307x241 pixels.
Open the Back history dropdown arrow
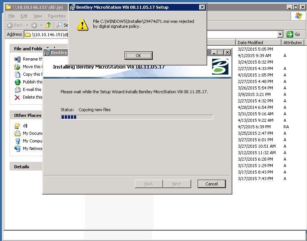[x=27, y=25]
